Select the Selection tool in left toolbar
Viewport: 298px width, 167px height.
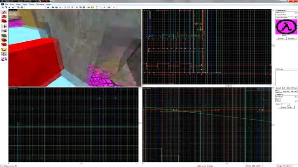[4, 12]
